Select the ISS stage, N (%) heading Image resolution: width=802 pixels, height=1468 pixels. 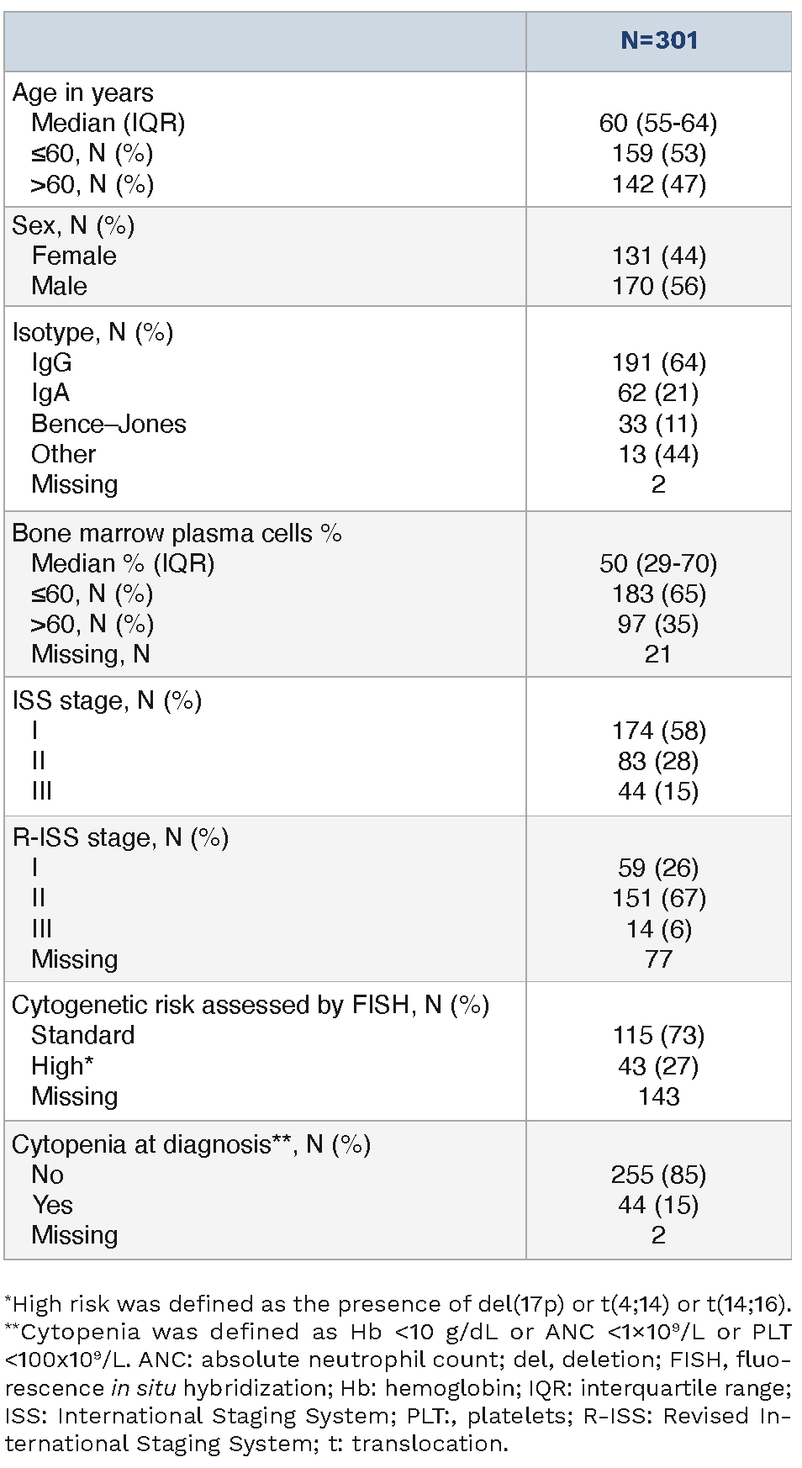[x=107, y=700]
